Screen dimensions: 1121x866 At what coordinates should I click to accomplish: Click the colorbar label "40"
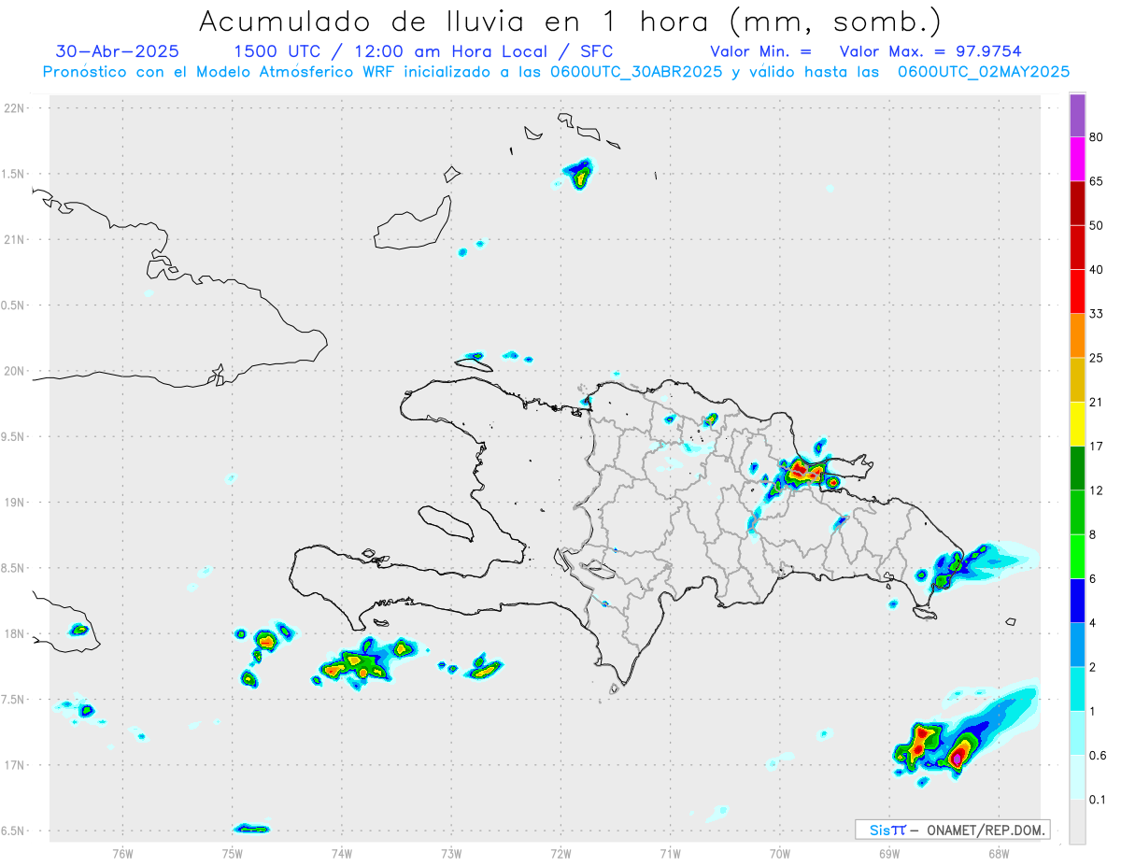point(1097,270)
